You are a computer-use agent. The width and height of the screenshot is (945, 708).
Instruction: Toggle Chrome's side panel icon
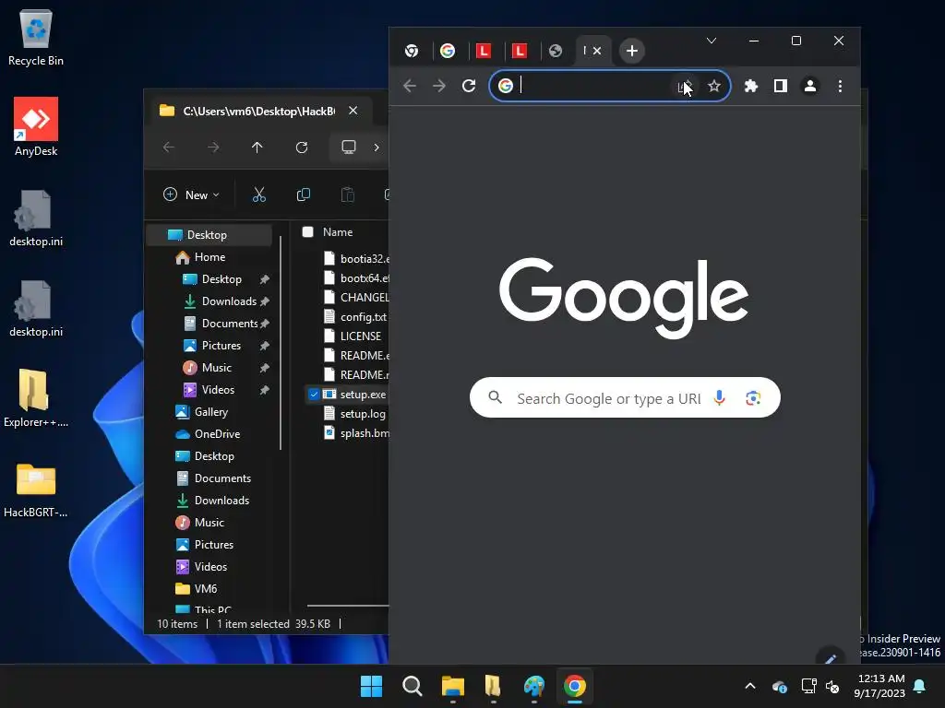[781, 86]
